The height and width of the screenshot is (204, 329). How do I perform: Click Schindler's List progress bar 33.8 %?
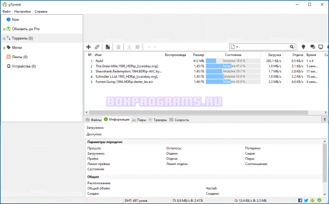point(233,76)
